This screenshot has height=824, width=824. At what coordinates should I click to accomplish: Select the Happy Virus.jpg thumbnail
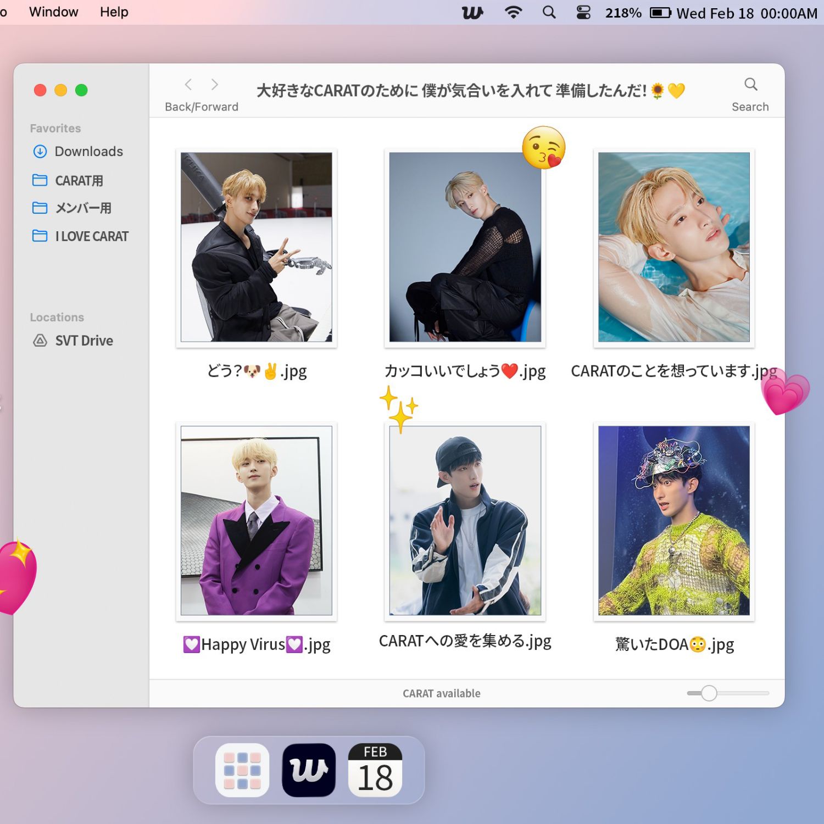click(x=256, y=521)
